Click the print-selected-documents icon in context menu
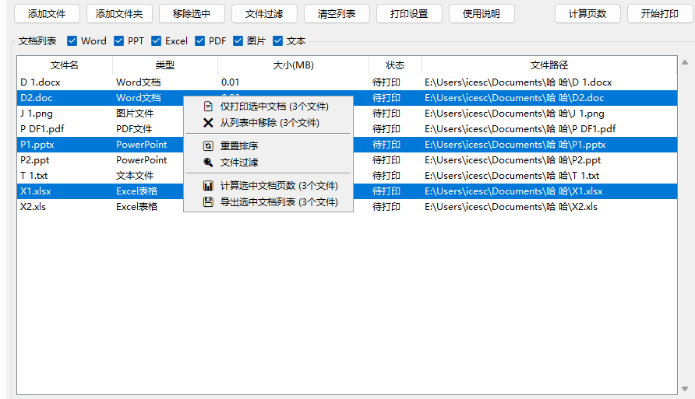This screenshot has height=399, width=695. point(208,106)
